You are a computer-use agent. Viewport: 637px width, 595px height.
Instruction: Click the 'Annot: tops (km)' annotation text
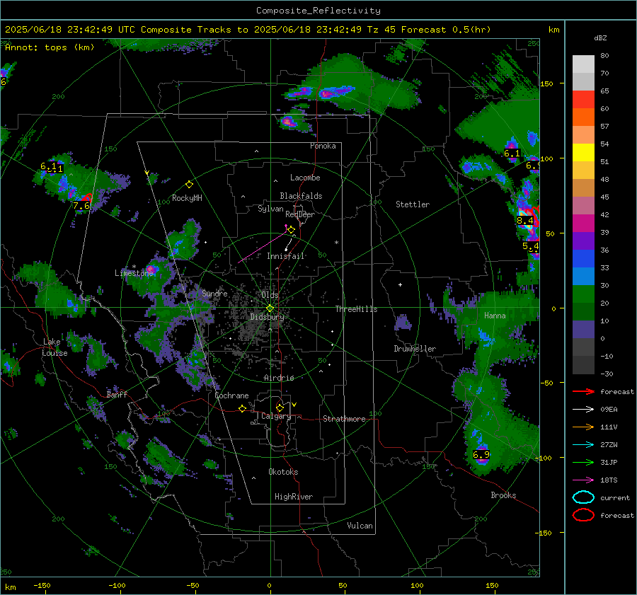coord(50,47)
